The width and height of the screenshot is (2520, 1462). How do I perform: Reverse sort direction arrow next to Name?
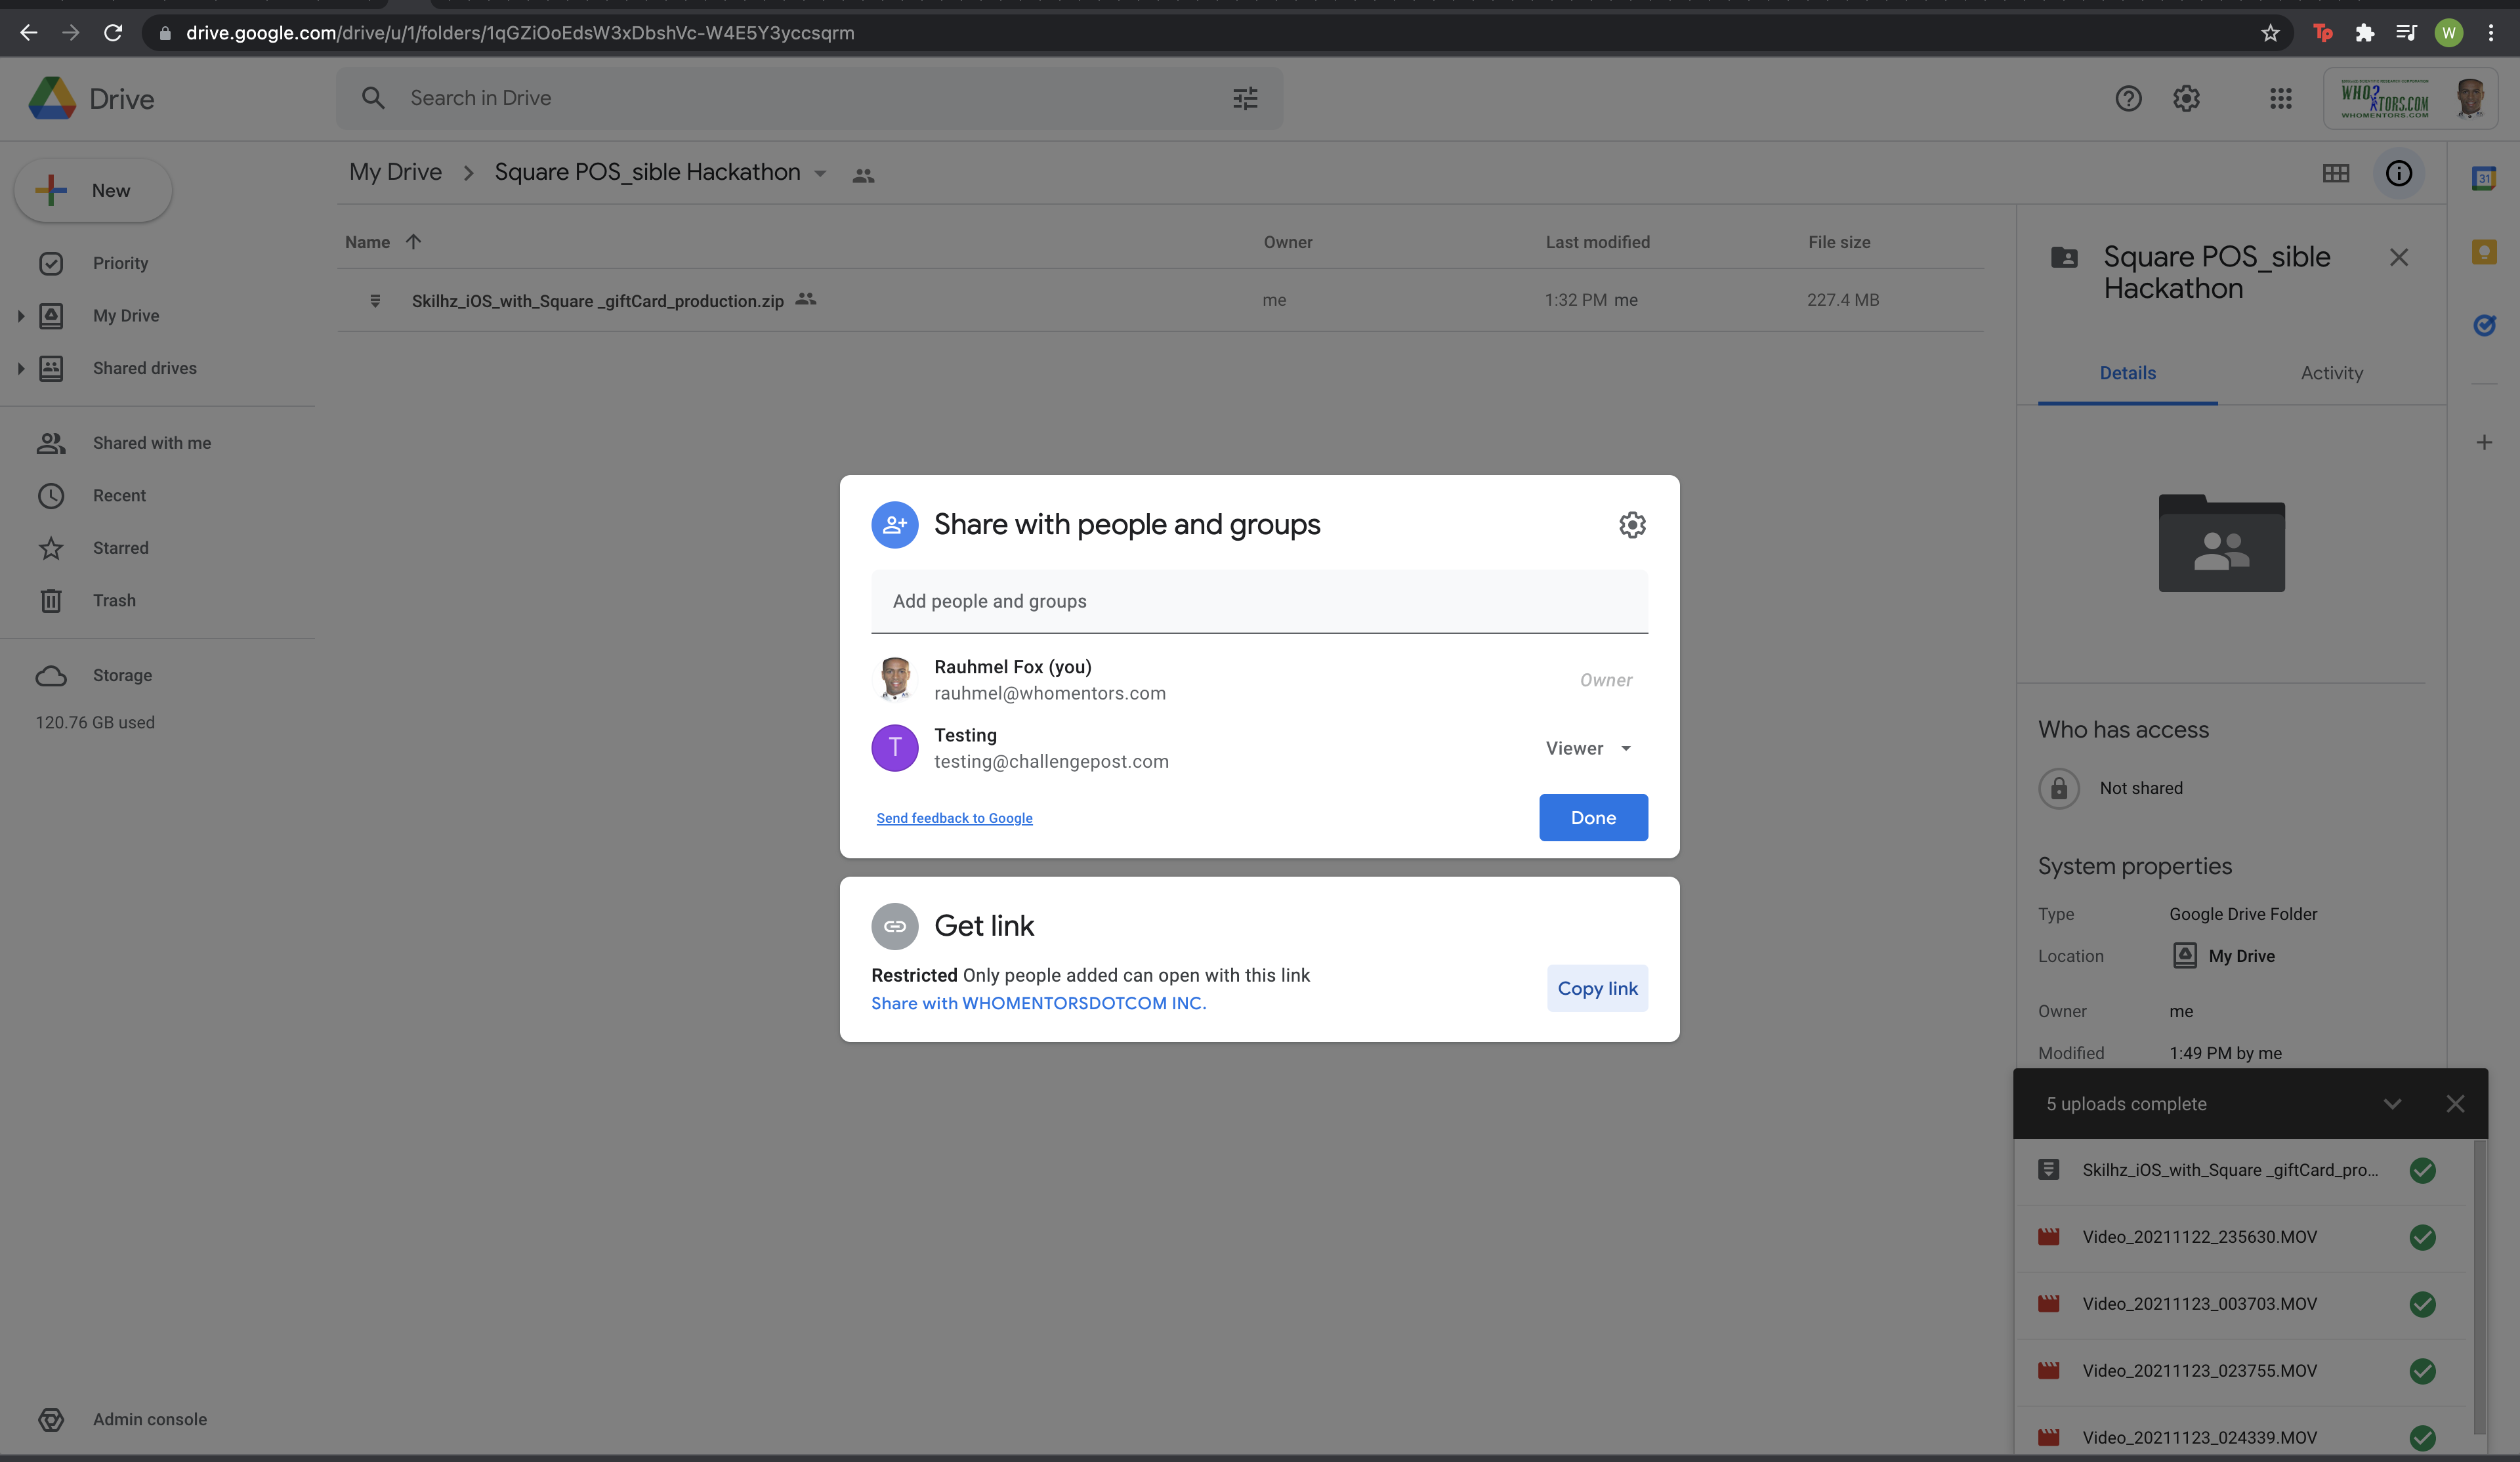(413, 242)
